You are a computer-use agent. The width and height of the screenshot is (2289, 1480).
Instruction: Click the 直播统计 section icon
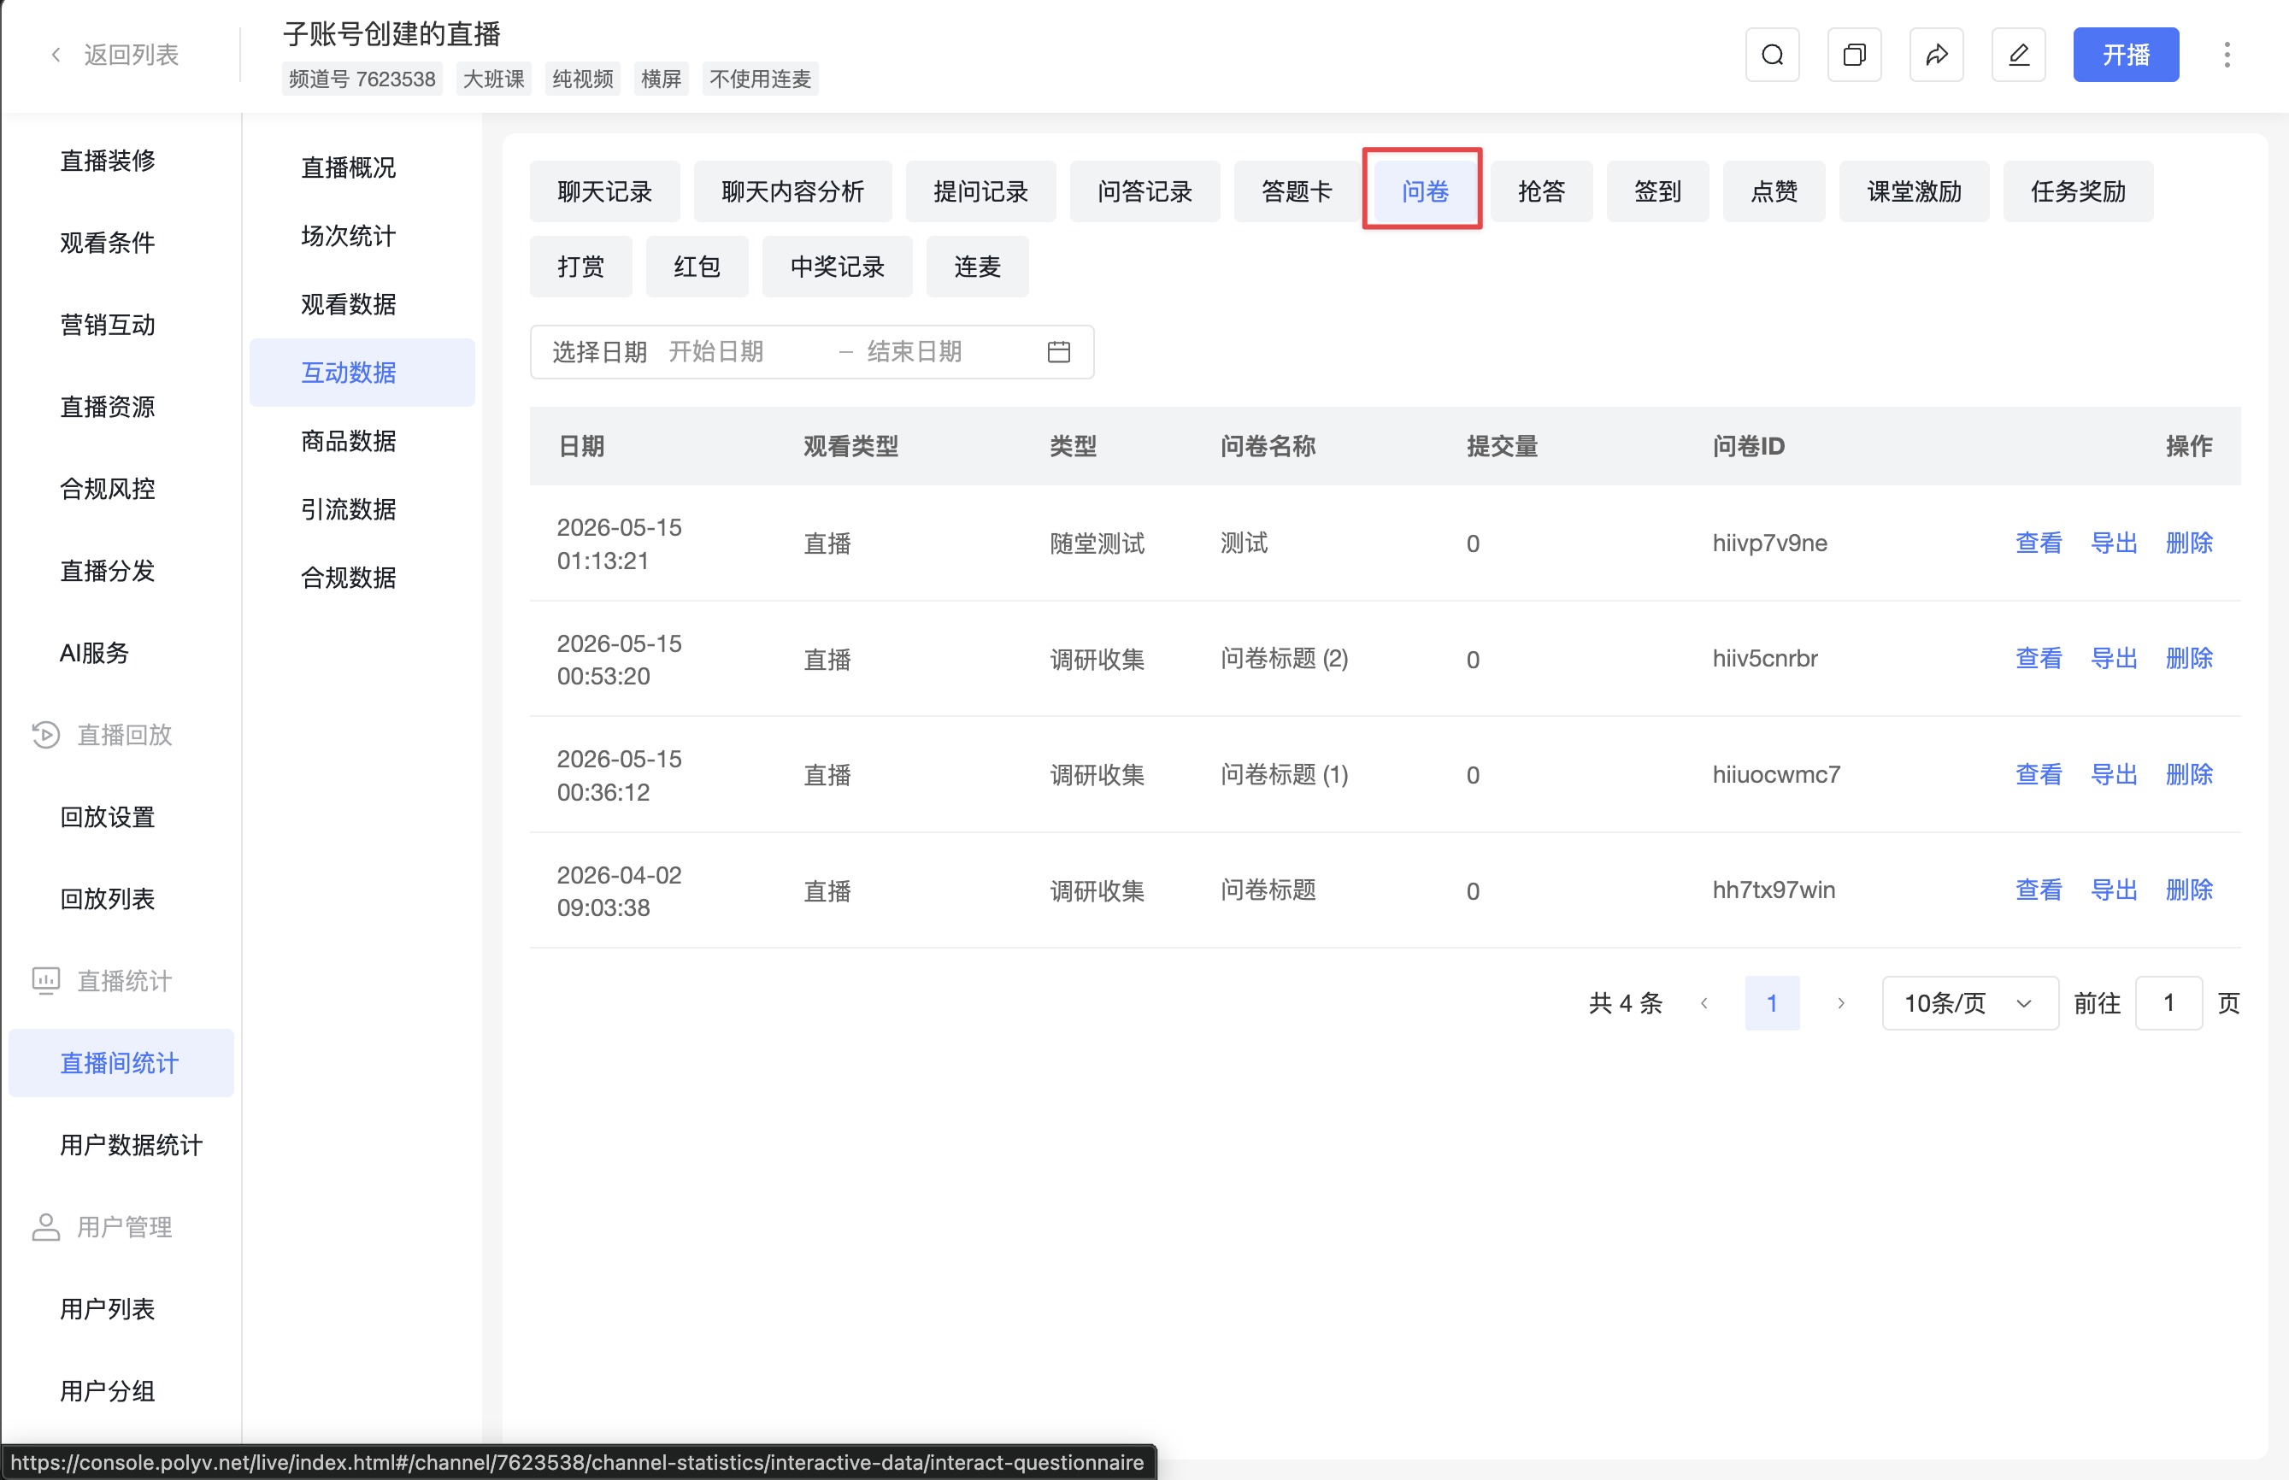pos(45,981)
